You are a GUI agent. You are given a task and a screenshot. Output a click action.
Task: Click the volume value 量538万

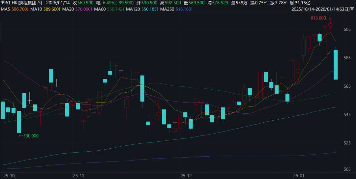tap(239, 3)
